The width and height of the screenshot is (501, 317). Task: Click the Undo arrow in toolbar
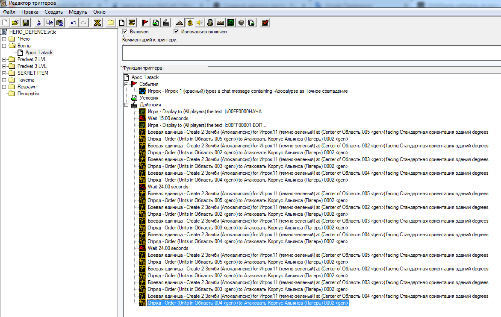(74, 22)
